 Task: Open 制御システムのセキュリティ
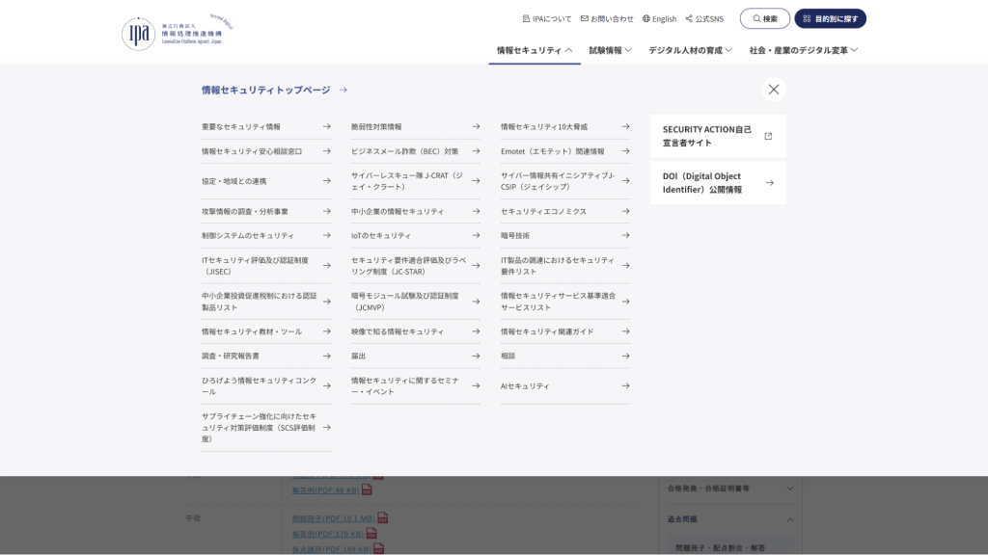coord(266,235)
